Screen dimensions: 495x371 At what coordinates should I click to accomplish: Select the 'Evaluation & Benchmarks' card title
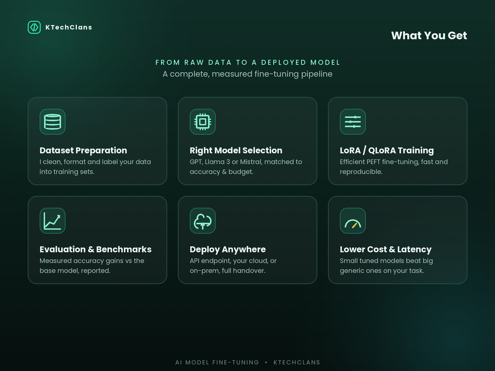click(x=96, y=249)
